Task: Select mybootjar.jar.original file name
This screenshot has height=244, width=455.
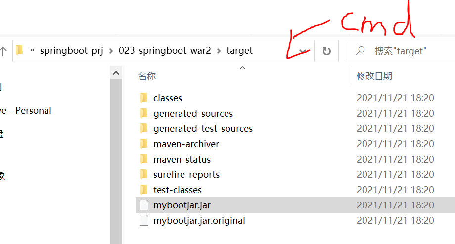Action: [x=199, y=221]
